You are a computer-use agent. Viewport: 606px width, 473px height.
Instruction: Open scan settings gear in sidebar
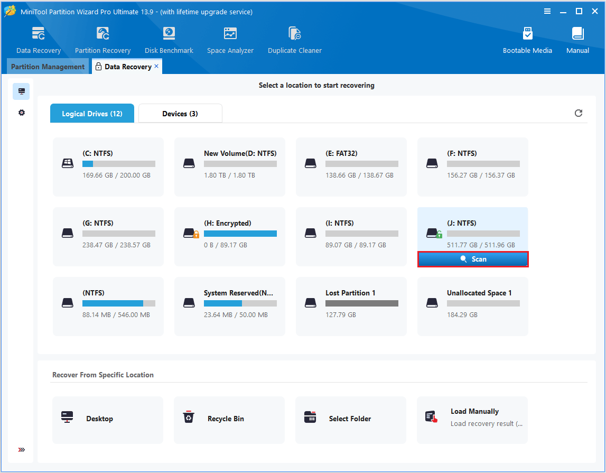tap(22, 113)
